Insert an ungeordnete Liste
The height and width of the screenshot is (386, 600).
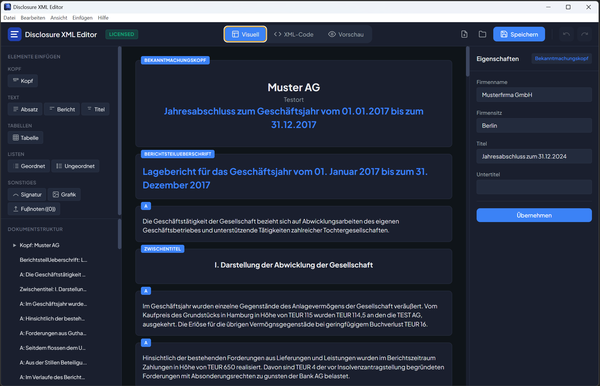[75, 166]
